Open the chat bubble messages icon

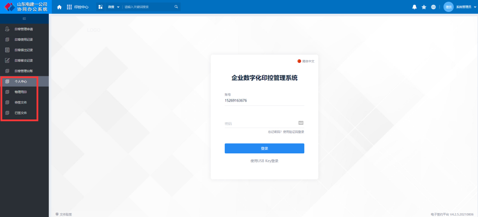pos(433,7)
